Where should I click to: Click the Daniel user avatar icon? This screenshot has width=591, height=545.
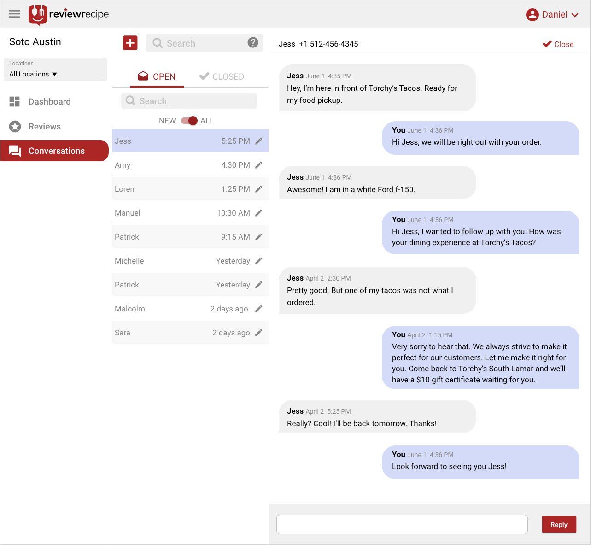pos(532,15)
